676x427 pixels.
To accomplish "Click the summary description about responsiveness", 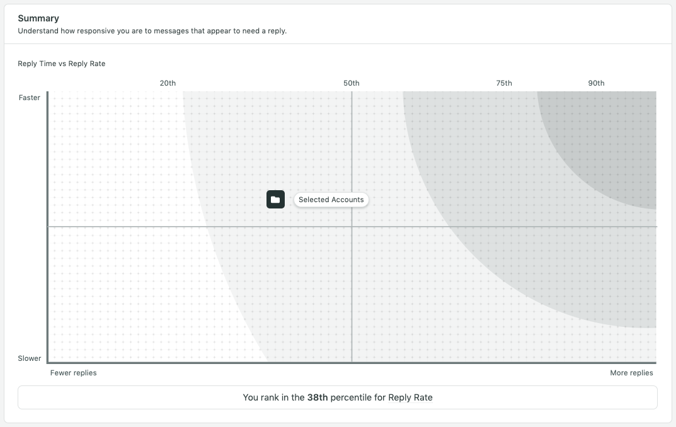I will tap(152, 31).
